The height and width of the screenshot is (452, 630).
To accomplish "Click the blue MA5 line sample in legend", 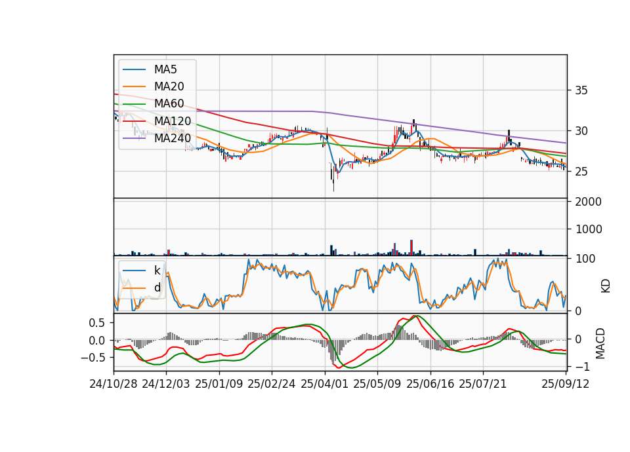I will [x=134, y=69].
